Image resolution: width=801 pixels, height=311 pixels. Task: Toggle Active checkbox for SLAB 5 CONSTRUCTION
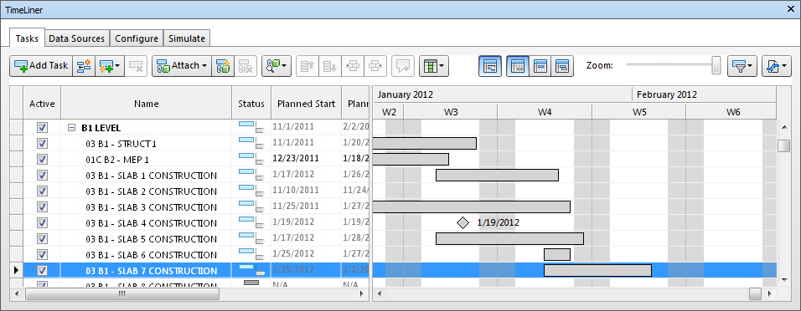pos(42,238)
